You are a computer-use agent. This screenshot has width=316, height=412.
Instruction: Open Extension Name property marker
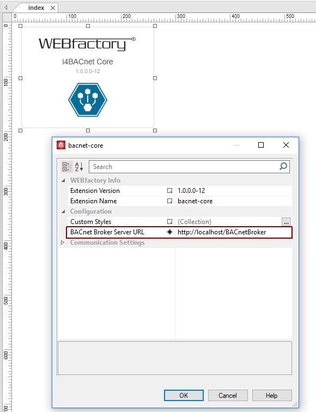pos(169,201)
